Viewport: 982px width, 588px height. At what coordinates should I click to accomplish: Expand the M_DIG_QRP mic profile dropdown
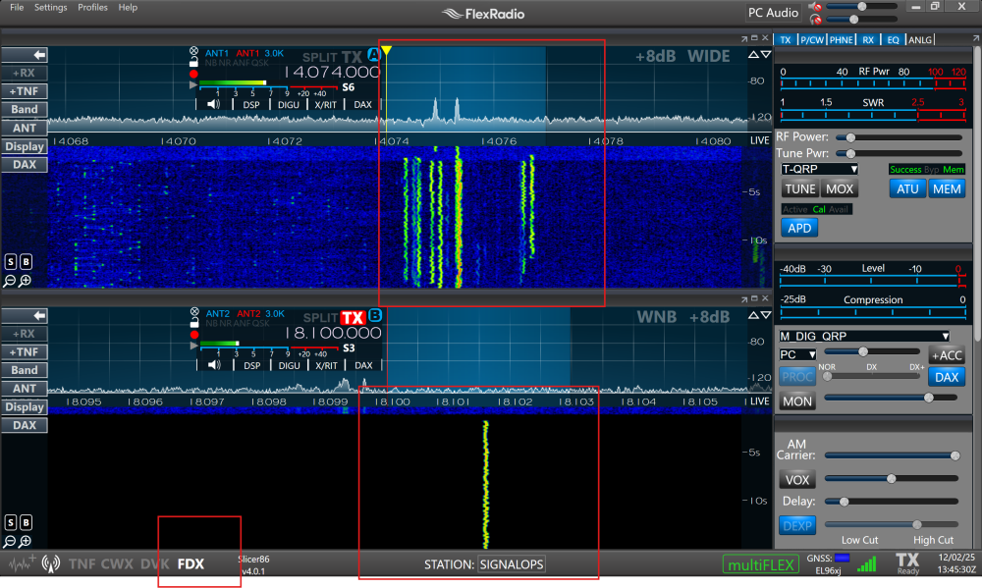pos(865,336)
